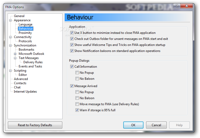Select the Scripting tree item
The height and width of the screenshot is (138, 200).
20,71
